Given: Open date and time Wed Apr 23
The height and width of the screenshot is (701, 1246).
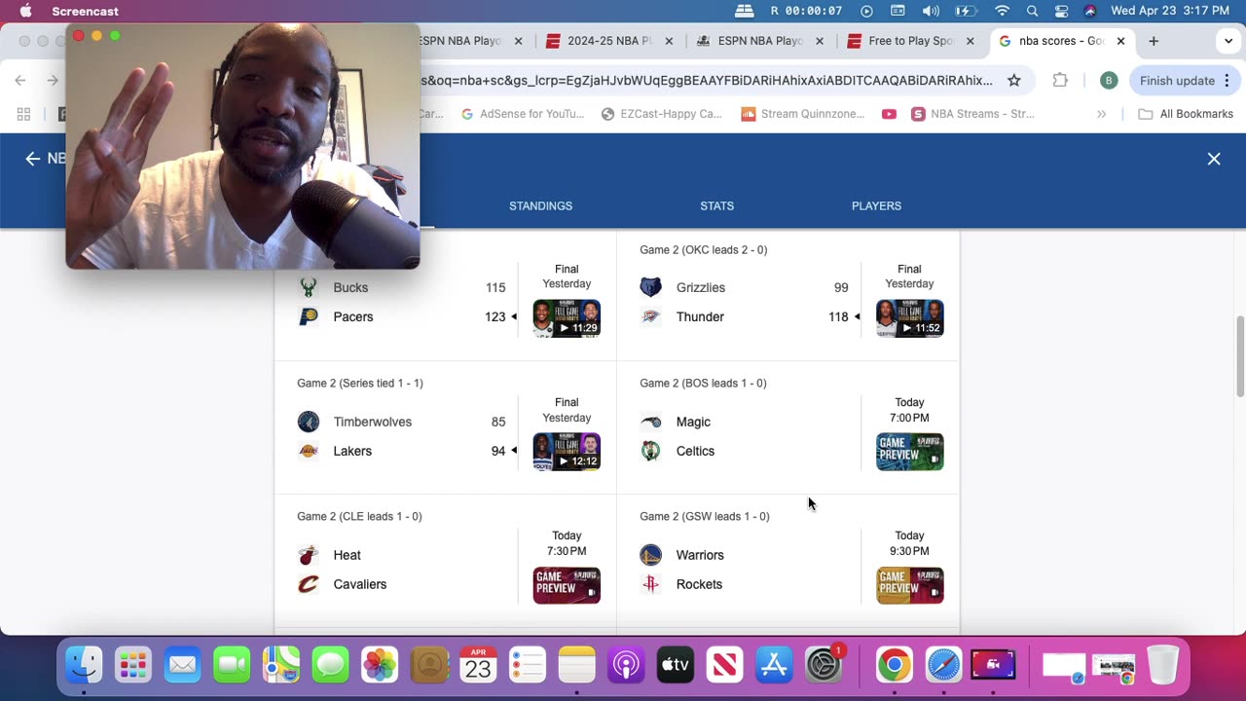Looking at the screenshot, I should pyautogui.click(x=1170, y=11).
